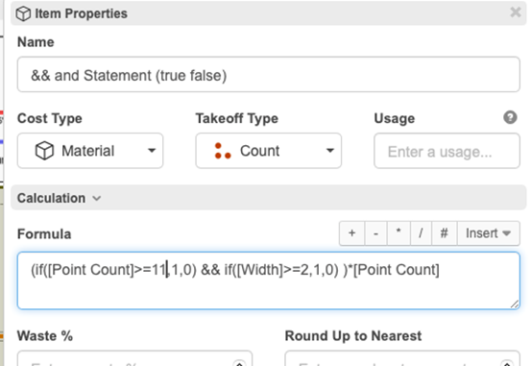Image resolution: width=531 pixels, height=366 pixels.
Task: Close the Item Properties panel
Action: (516, 12)
